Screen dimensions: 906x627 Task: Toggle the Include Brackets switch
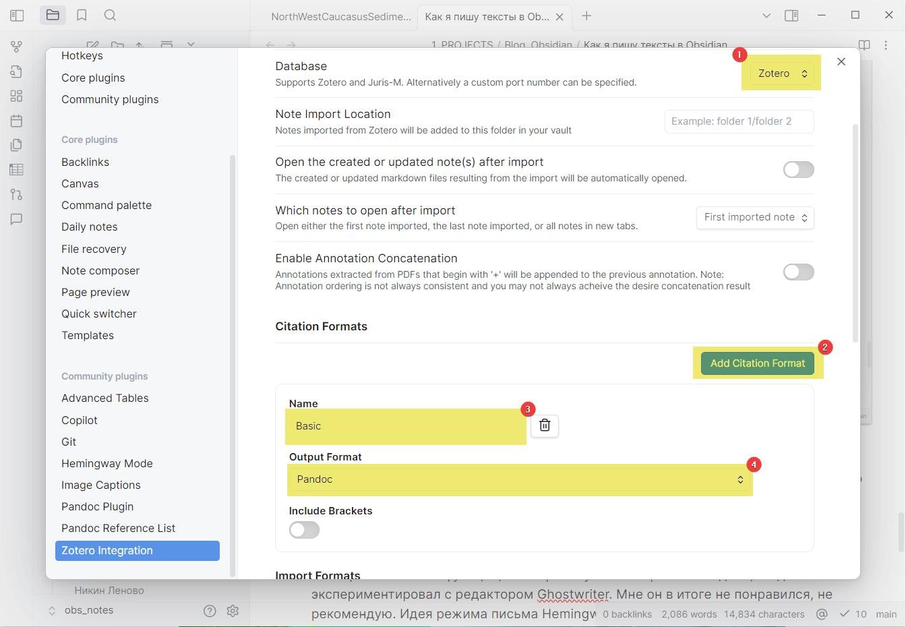(x=303, y=530)
